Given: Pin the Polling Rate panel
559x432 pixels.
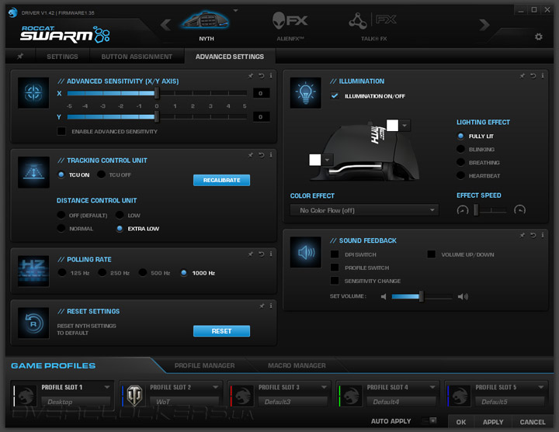Looking at the screenshot, I should point(251,254).
